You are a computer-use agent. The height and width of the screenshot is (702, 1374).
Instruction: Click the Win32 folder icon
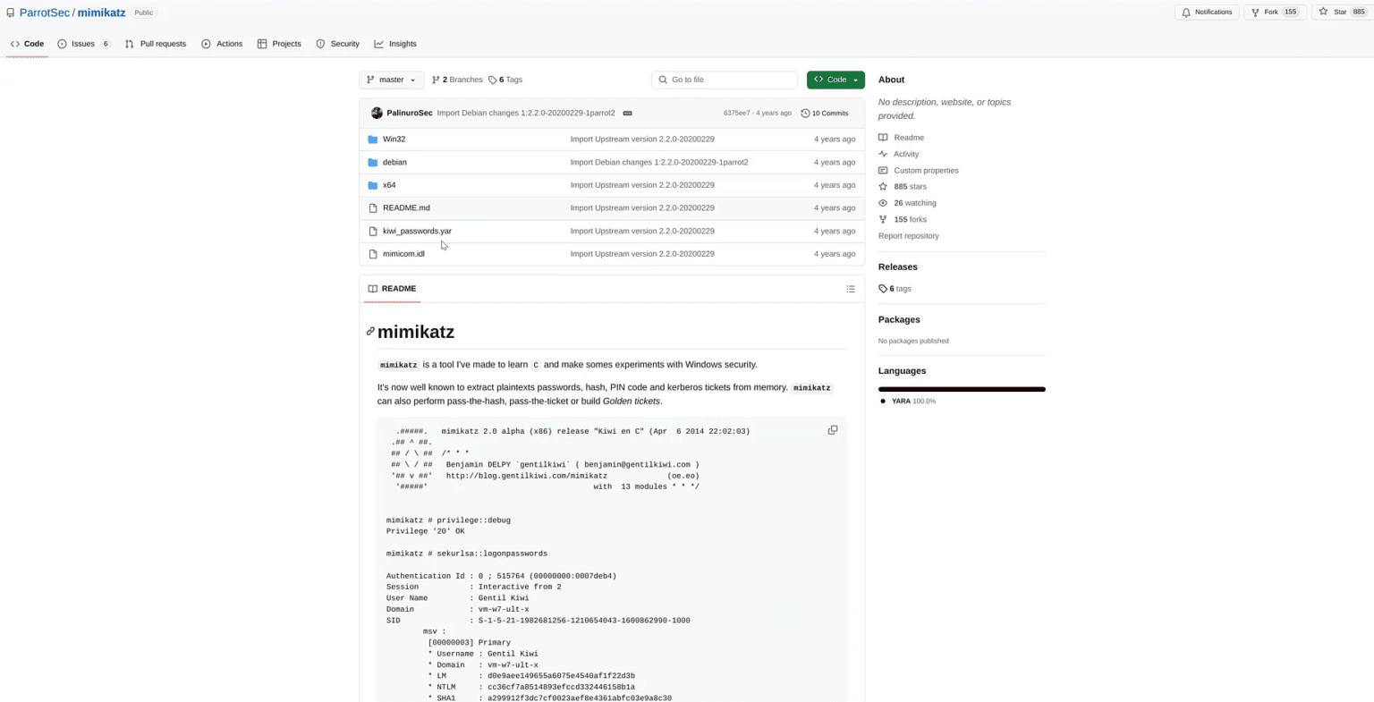click(372, 139)
